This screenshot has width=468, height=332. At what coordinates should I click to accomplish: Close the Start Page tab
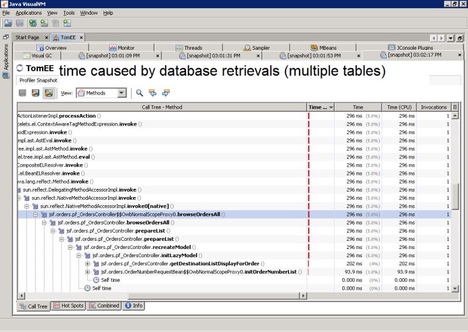coord(47,37)
